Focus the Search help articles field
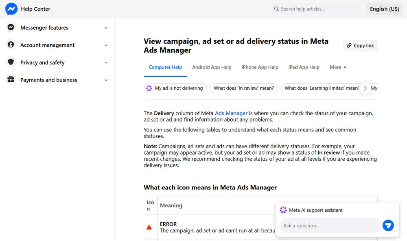 [x=316, y=9]
